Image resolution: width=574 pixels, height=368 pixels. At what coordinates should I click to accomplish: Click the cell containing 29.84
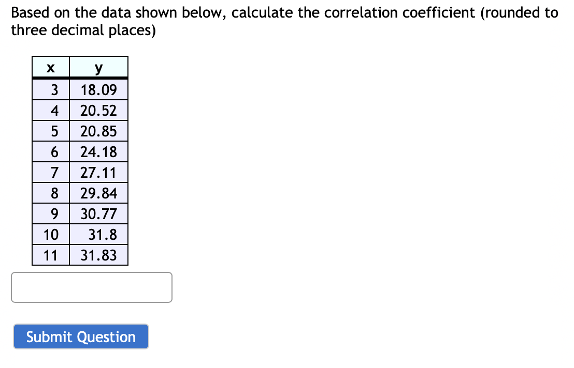click(98, 193)
